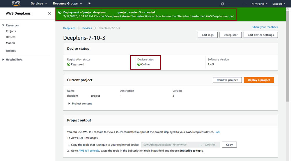Click the pin shortcut icon in top bar
The width and height of the screenshot is (291, 161).
tap(89, 3)
